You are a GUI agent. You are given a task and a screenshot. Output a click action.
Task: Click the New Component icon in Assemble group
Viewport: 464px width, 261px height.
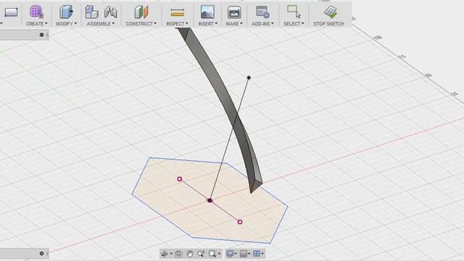point(91,12)
